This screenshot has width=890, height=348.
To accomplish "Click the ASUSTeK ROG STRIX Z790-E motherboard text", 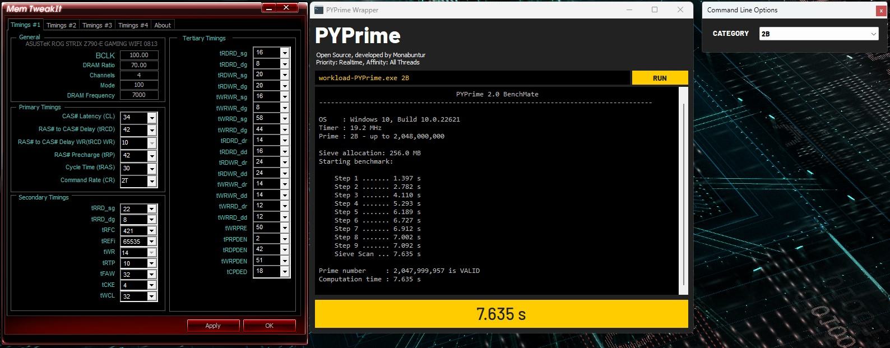I will tap(91, 44).
